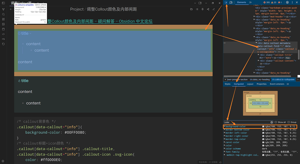The width and height of the screenshot is (300, 164).
Task: Activate the inspect element picker icon
Action: (226, 2)
